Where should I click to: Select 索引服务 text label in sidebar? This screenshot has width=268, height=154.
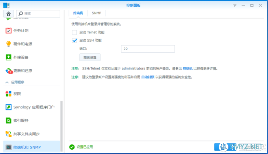[21, 121]
